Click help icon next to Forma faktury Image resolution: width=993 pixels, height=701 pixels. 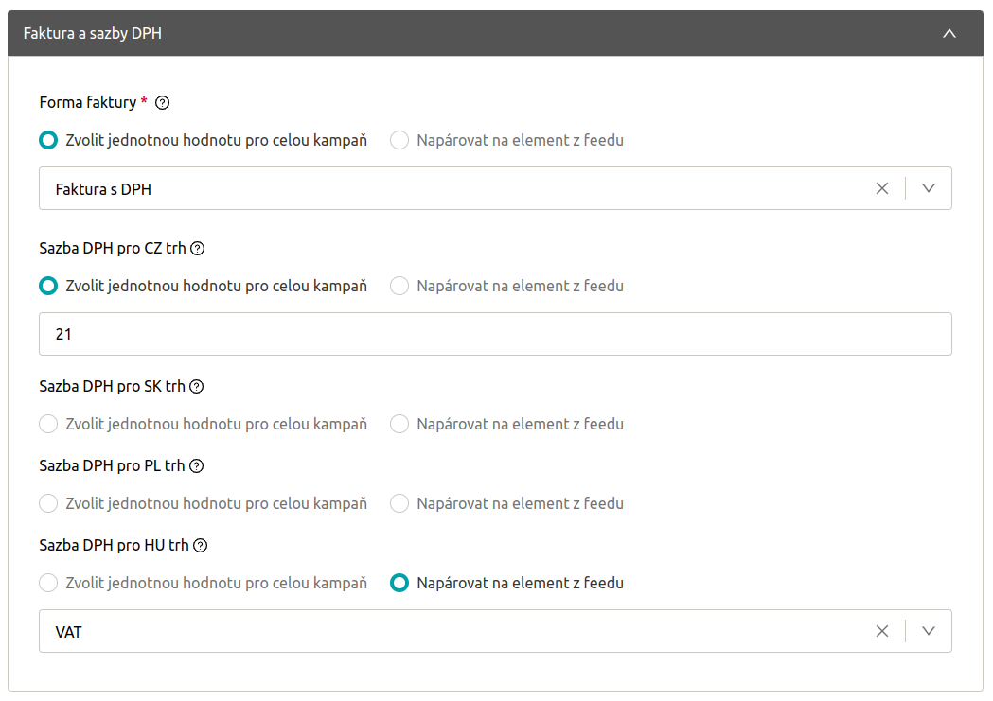click(162, 103)
